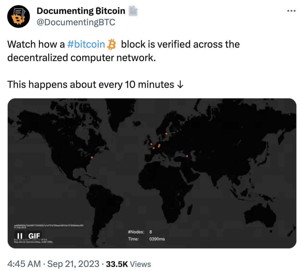Click the Bitcoin emoji in the tweet text

coord(112,44)
